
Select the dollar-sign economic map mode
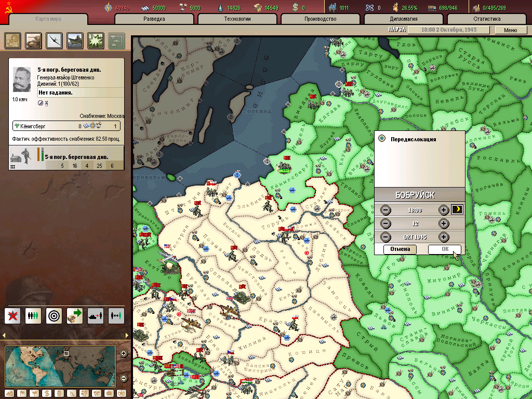[46, 393]
